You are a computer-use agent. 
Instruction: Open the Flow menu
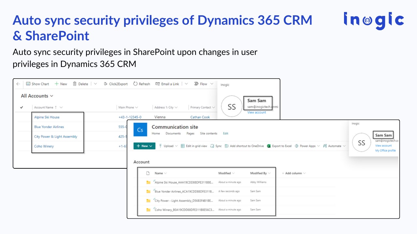pyautogui.click(x=204, y=84)
